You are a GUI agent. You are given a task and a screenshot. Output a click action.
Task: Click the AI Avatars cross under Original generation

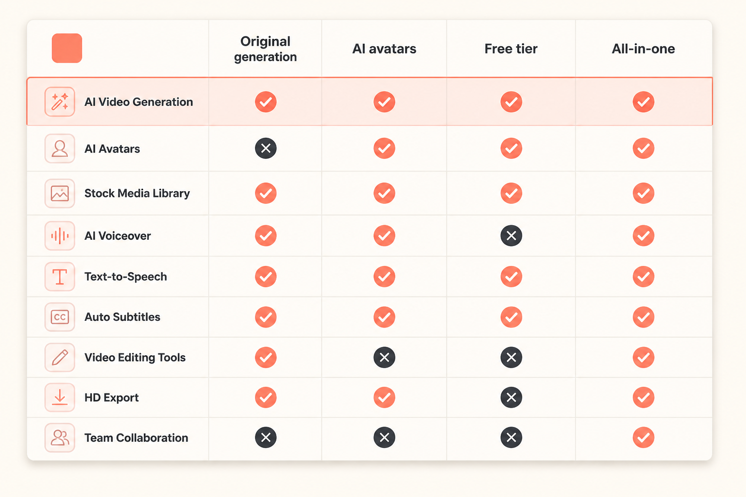pos(266,149)
